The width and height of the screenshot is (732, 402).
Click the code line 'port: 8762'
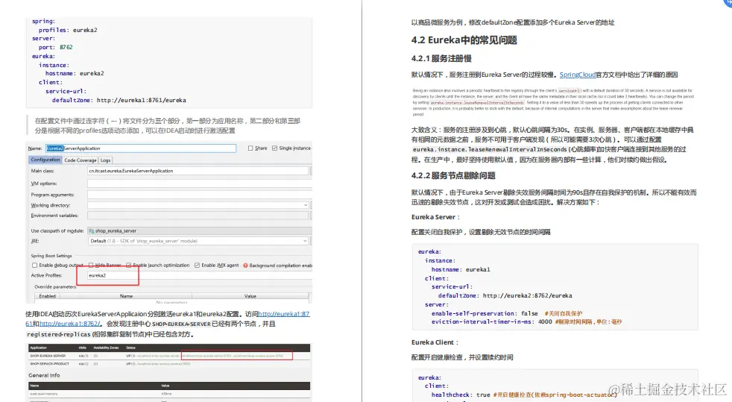click(56, 47)
